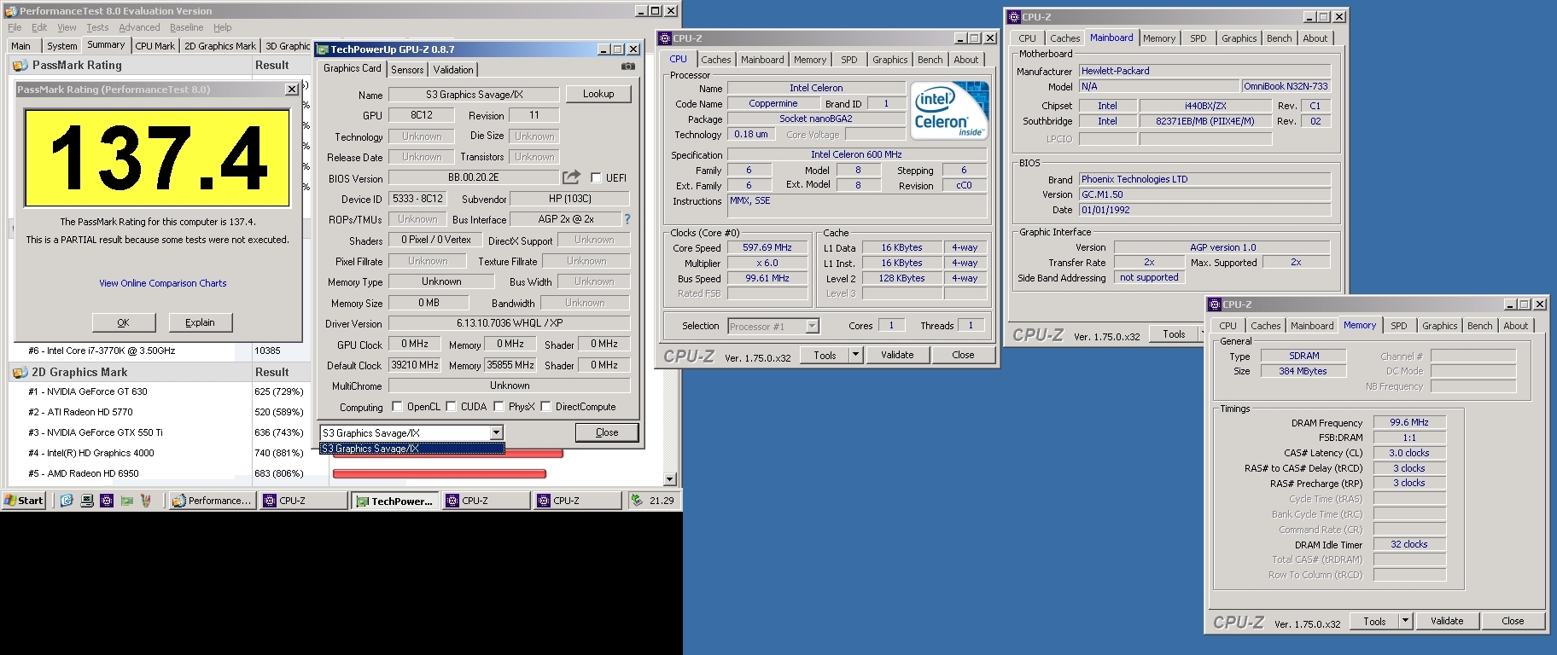This screenshot has width=1557, height=655.
Task: Open the Validation tab in GPU-Z
Action: coord(453,70)
